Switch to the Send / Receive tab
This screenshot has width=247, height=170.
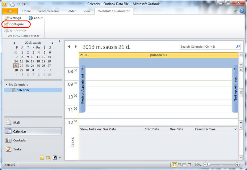48,11
